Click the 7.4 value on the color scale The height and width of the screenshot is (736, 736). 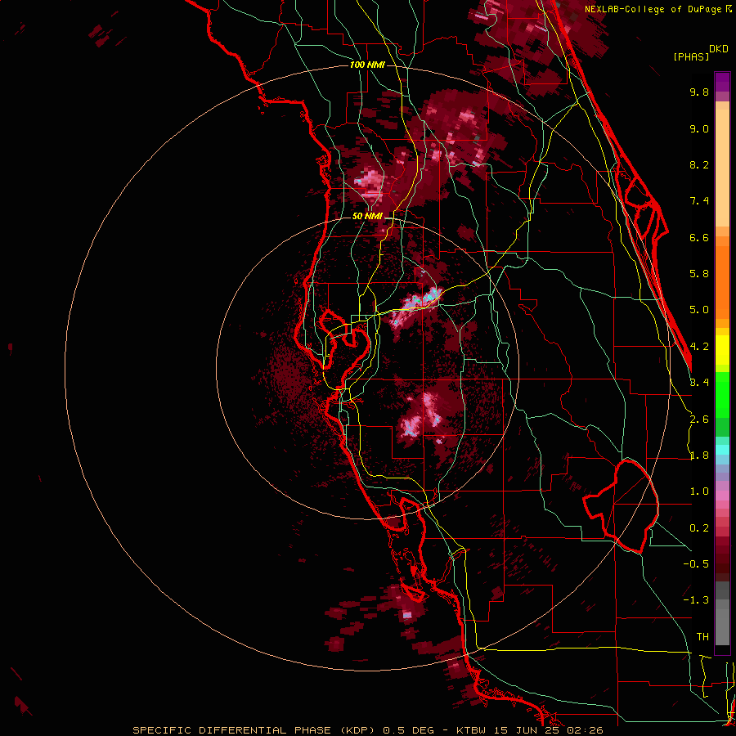699,201
